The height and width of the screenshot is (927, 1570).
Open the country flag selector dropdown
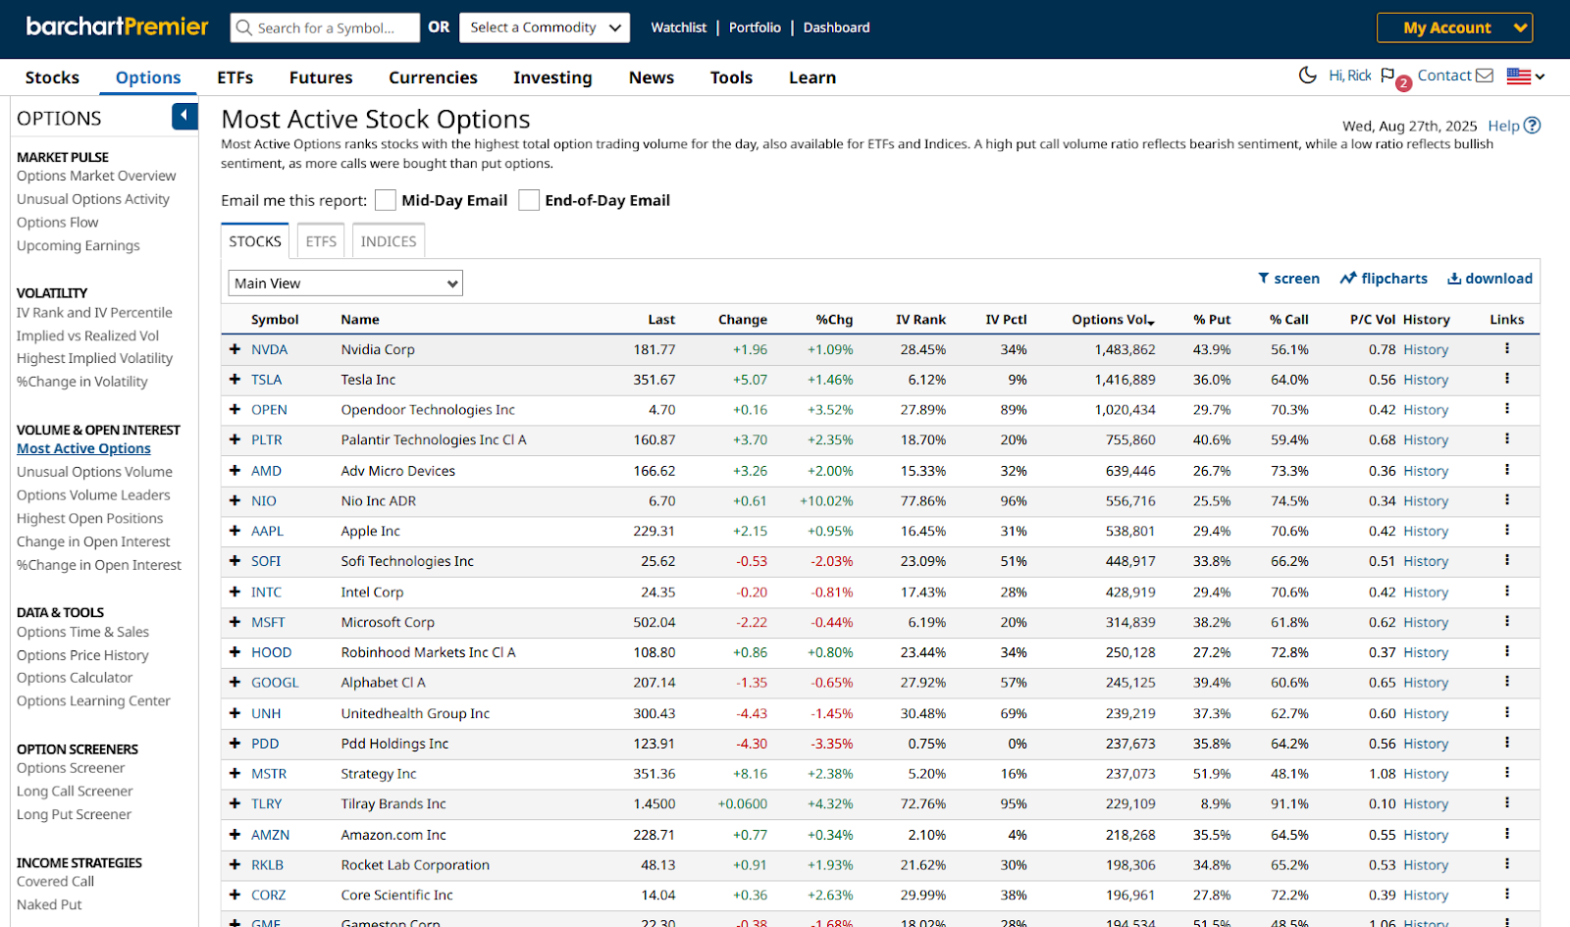pyautogui.click(x=1525, y=76)
